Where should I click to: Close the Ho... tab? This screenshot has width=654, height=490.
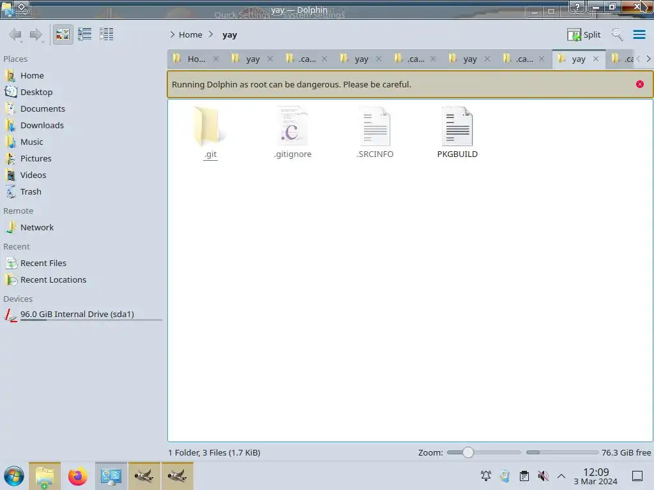pyautogui.click(x=216, y=59)
